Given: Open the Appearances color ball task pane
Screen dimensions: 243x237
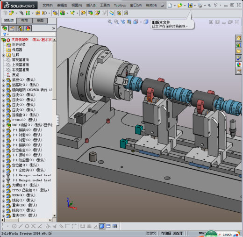Looking at the screenshot, I should click(x=238, y=65).
